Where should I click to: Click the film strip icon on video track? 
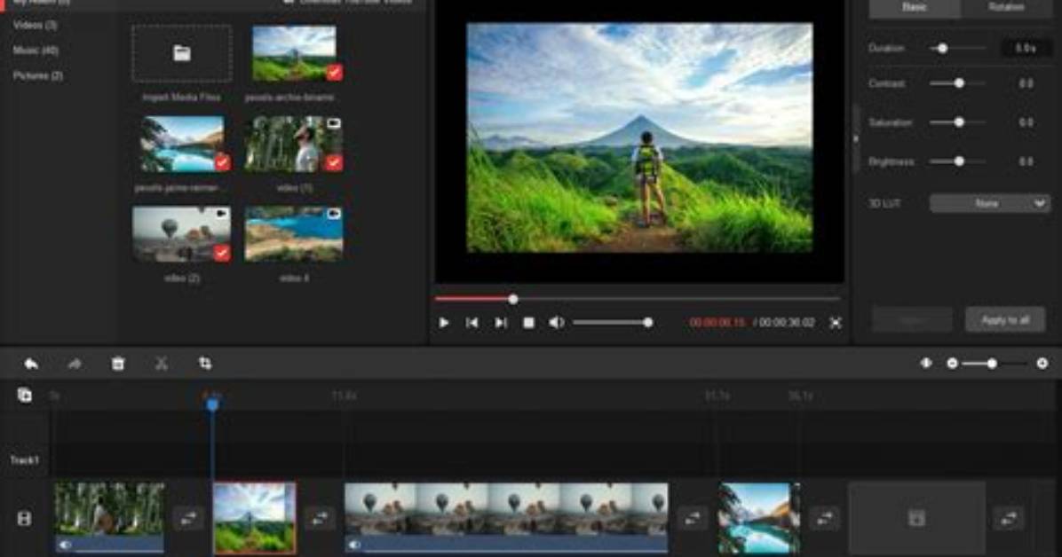24,519
